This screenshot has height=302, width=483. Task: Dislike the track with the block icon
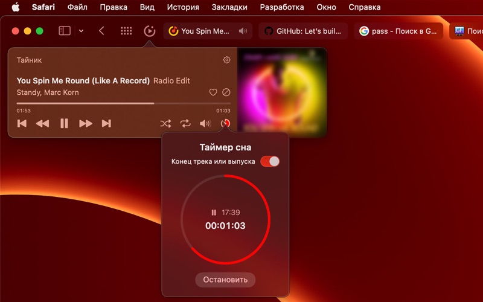click(226, 92)
